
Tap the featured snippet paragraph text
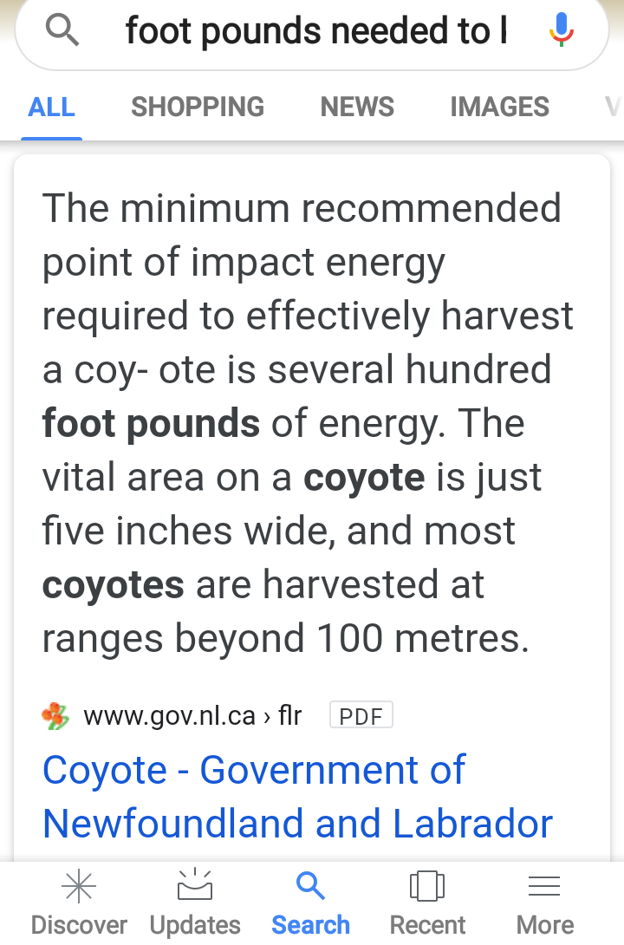307,423
